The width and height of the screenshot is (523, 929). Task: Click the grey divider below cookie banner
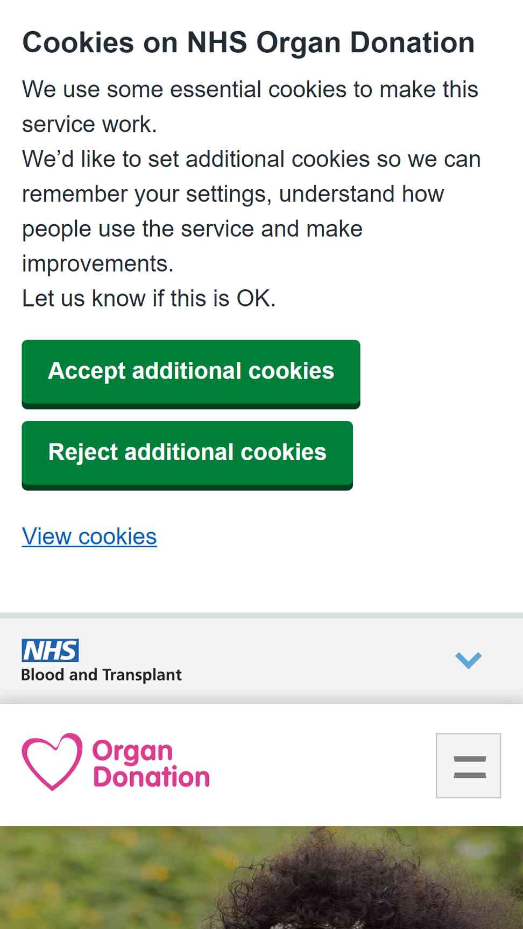tap(261, 615)
